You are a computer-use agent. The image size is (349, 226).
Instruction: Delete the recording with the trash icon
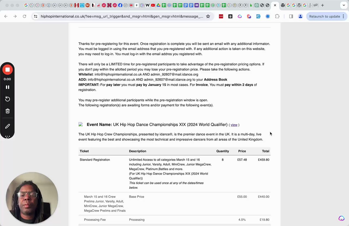coord(7,111)
